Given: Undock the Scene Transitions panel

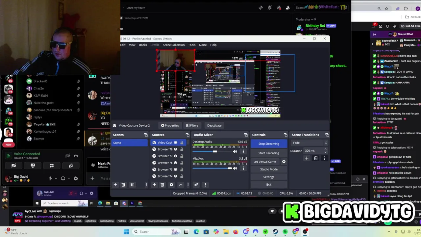Looking at the screenshot, I should 327,135.
